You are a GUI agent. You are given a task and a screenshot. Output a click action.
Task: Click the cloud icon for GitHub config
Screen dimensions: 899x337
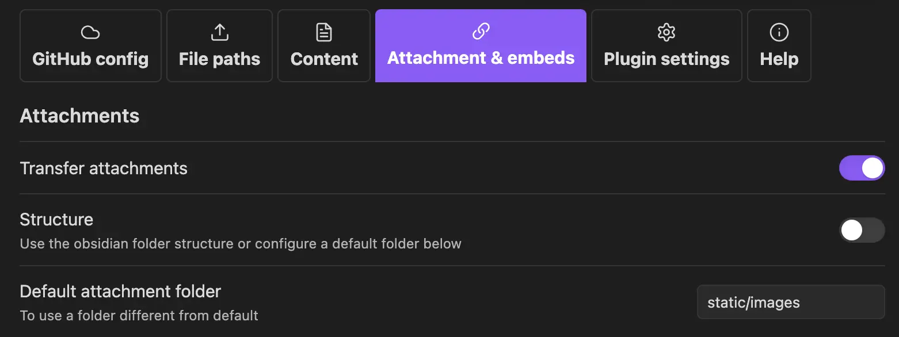pyautogui.click(x=90, y=32)
